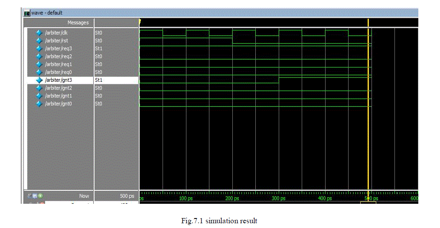440x228 pixels.
Task: Click the wave window icon in title bar
Action: (x=27, y=13)
